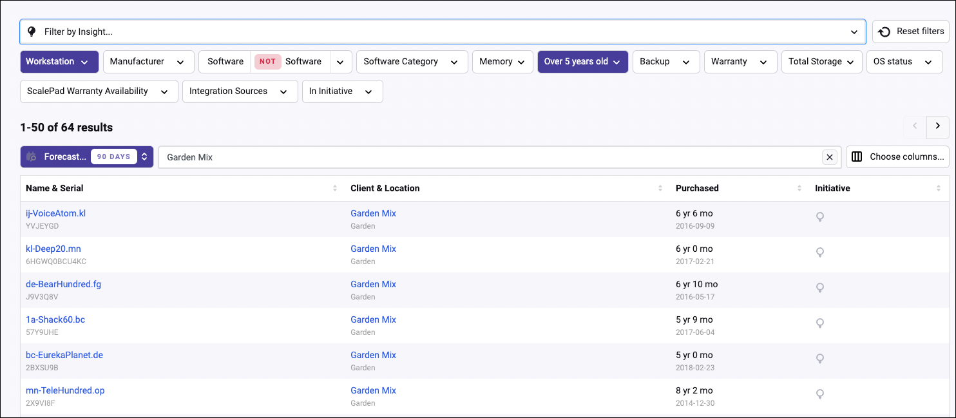Open the Total Storage dropdown
The height and width of the screenshot is (418, 956).
pos(822,62)
